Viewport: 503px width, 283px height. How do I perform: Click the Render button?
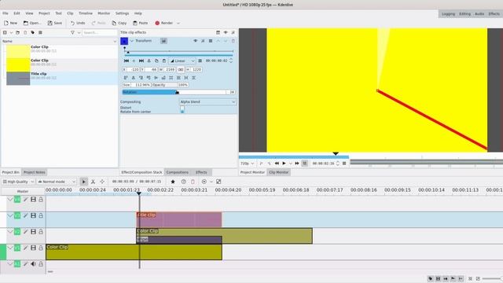point(164,23)
